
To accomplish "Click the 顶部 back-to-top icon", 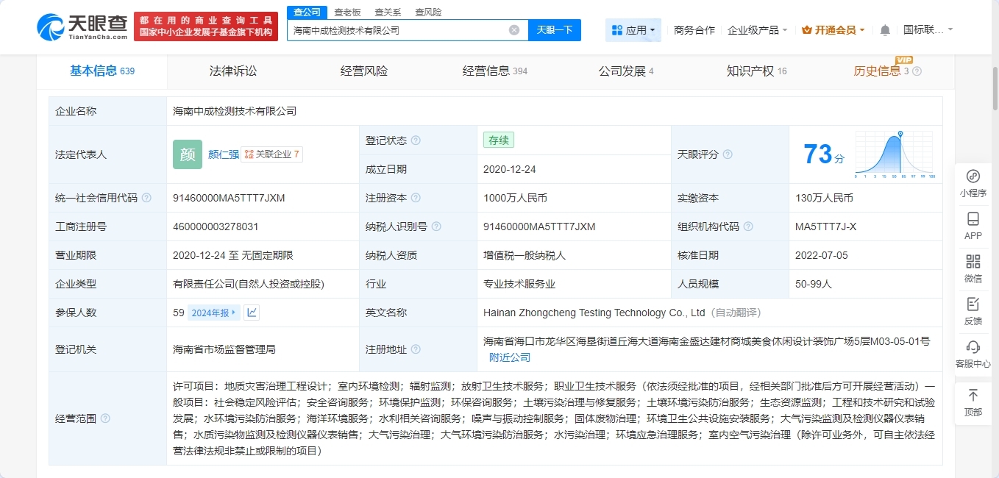I will [973, 396].
